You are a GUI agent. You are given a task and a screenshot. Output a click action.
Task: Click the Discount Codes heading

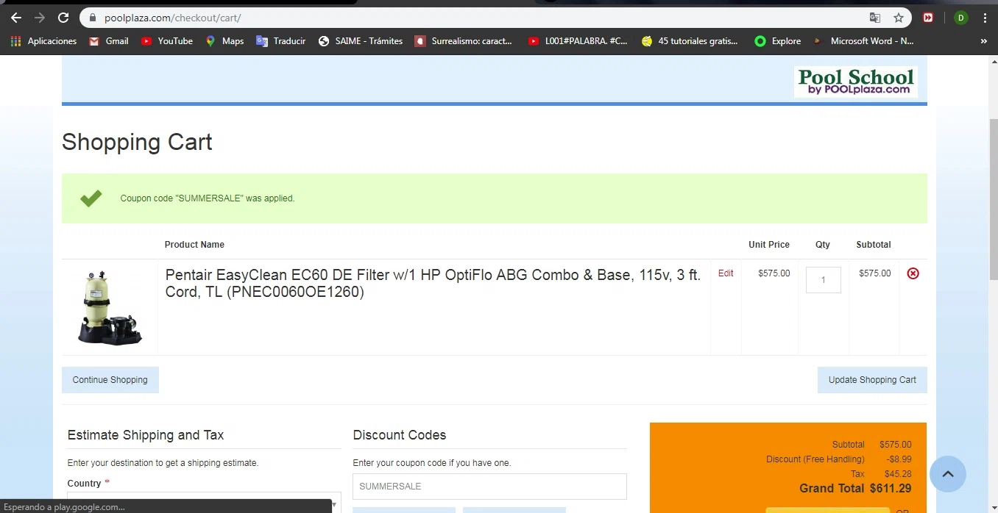pyautogui.click(x=400, y=435)
